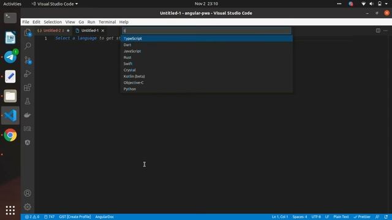Click the Prettier status bar item
This screenshot has width=392, height=220.
tap(362, 217)
